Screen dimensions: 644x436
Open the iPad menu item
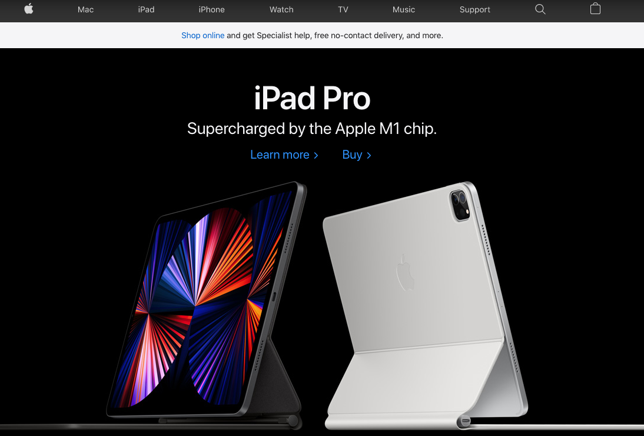(146, 9)
